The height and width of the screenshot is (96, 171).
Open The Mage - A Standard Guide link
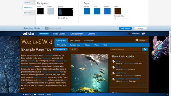tap(128, 79)
